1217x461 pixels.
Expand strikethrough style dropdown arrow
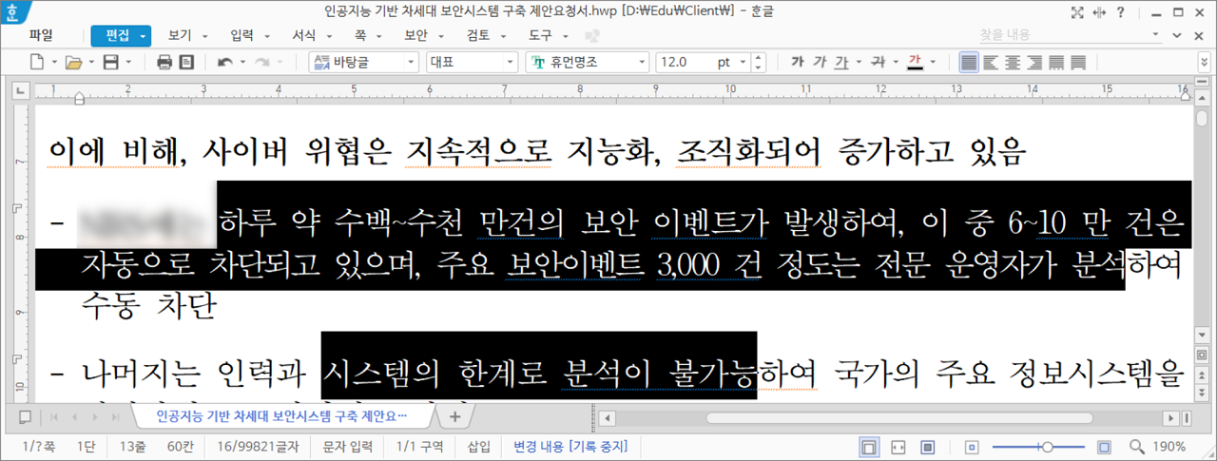pyautogui.click(x=895, y=62)
